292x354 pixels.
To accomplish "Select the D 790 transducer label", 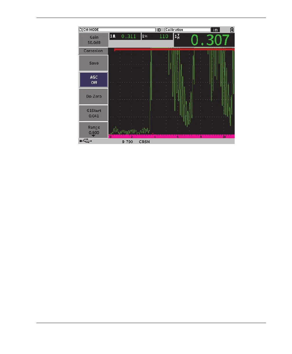I will point(127,142).
